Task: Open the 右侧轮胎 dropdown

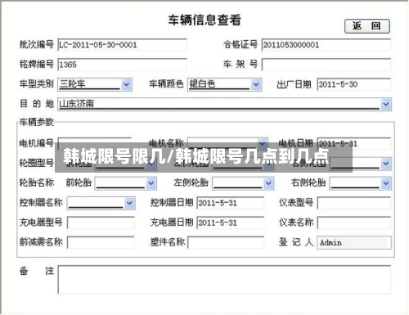Action: click(361, 183)
